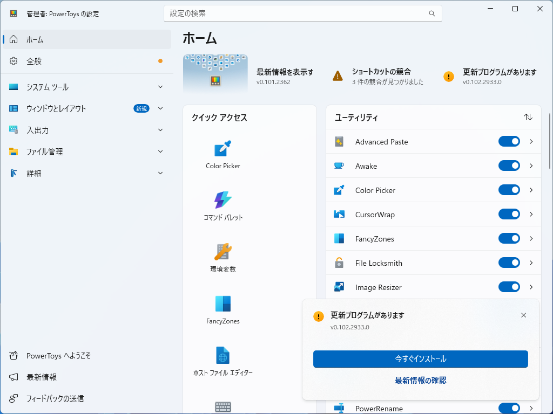Click the File Locksmith padlock icon
This screenshot has height=414, width=553.
(339, 263)
